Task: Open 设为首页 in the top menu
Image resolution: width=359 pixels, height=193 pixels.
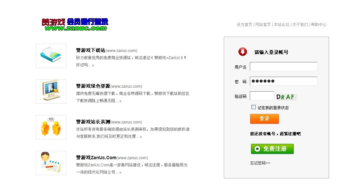Action: pos(244,25)
